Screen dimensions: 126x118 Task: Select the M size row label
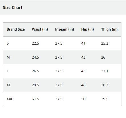coord(8,57)
